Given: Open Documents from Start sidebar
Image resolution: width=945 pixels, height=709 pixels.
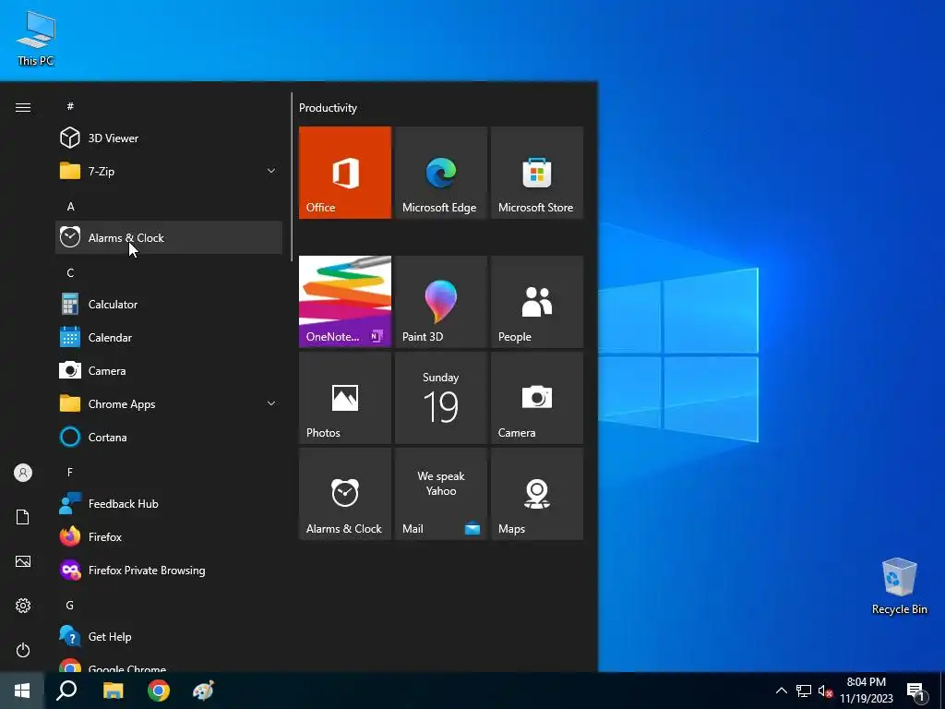Looking at the screenshot, I should click(23, 517).
